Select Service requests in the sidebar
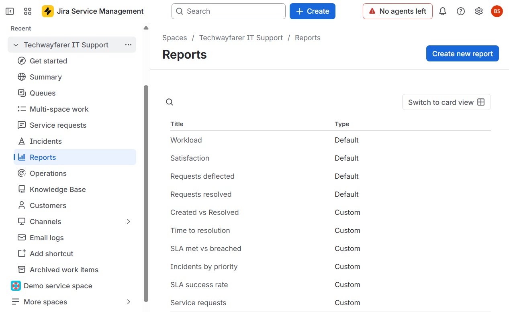The image size is (509, 312). tap(75, 125)
